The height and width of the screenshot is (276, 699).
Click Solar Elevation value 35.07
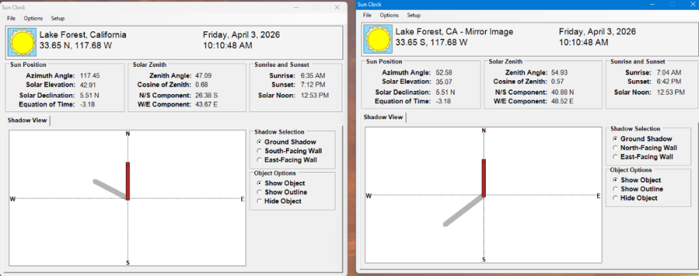445,82
